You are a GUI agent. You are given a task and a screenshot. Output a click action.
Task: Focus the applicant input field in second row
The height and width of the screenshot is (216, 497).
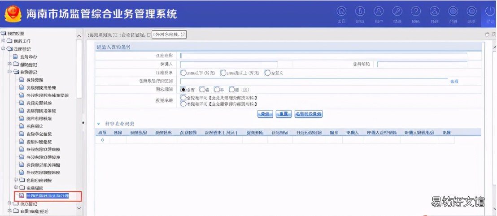pyautogui.click(x=229, y=64)
